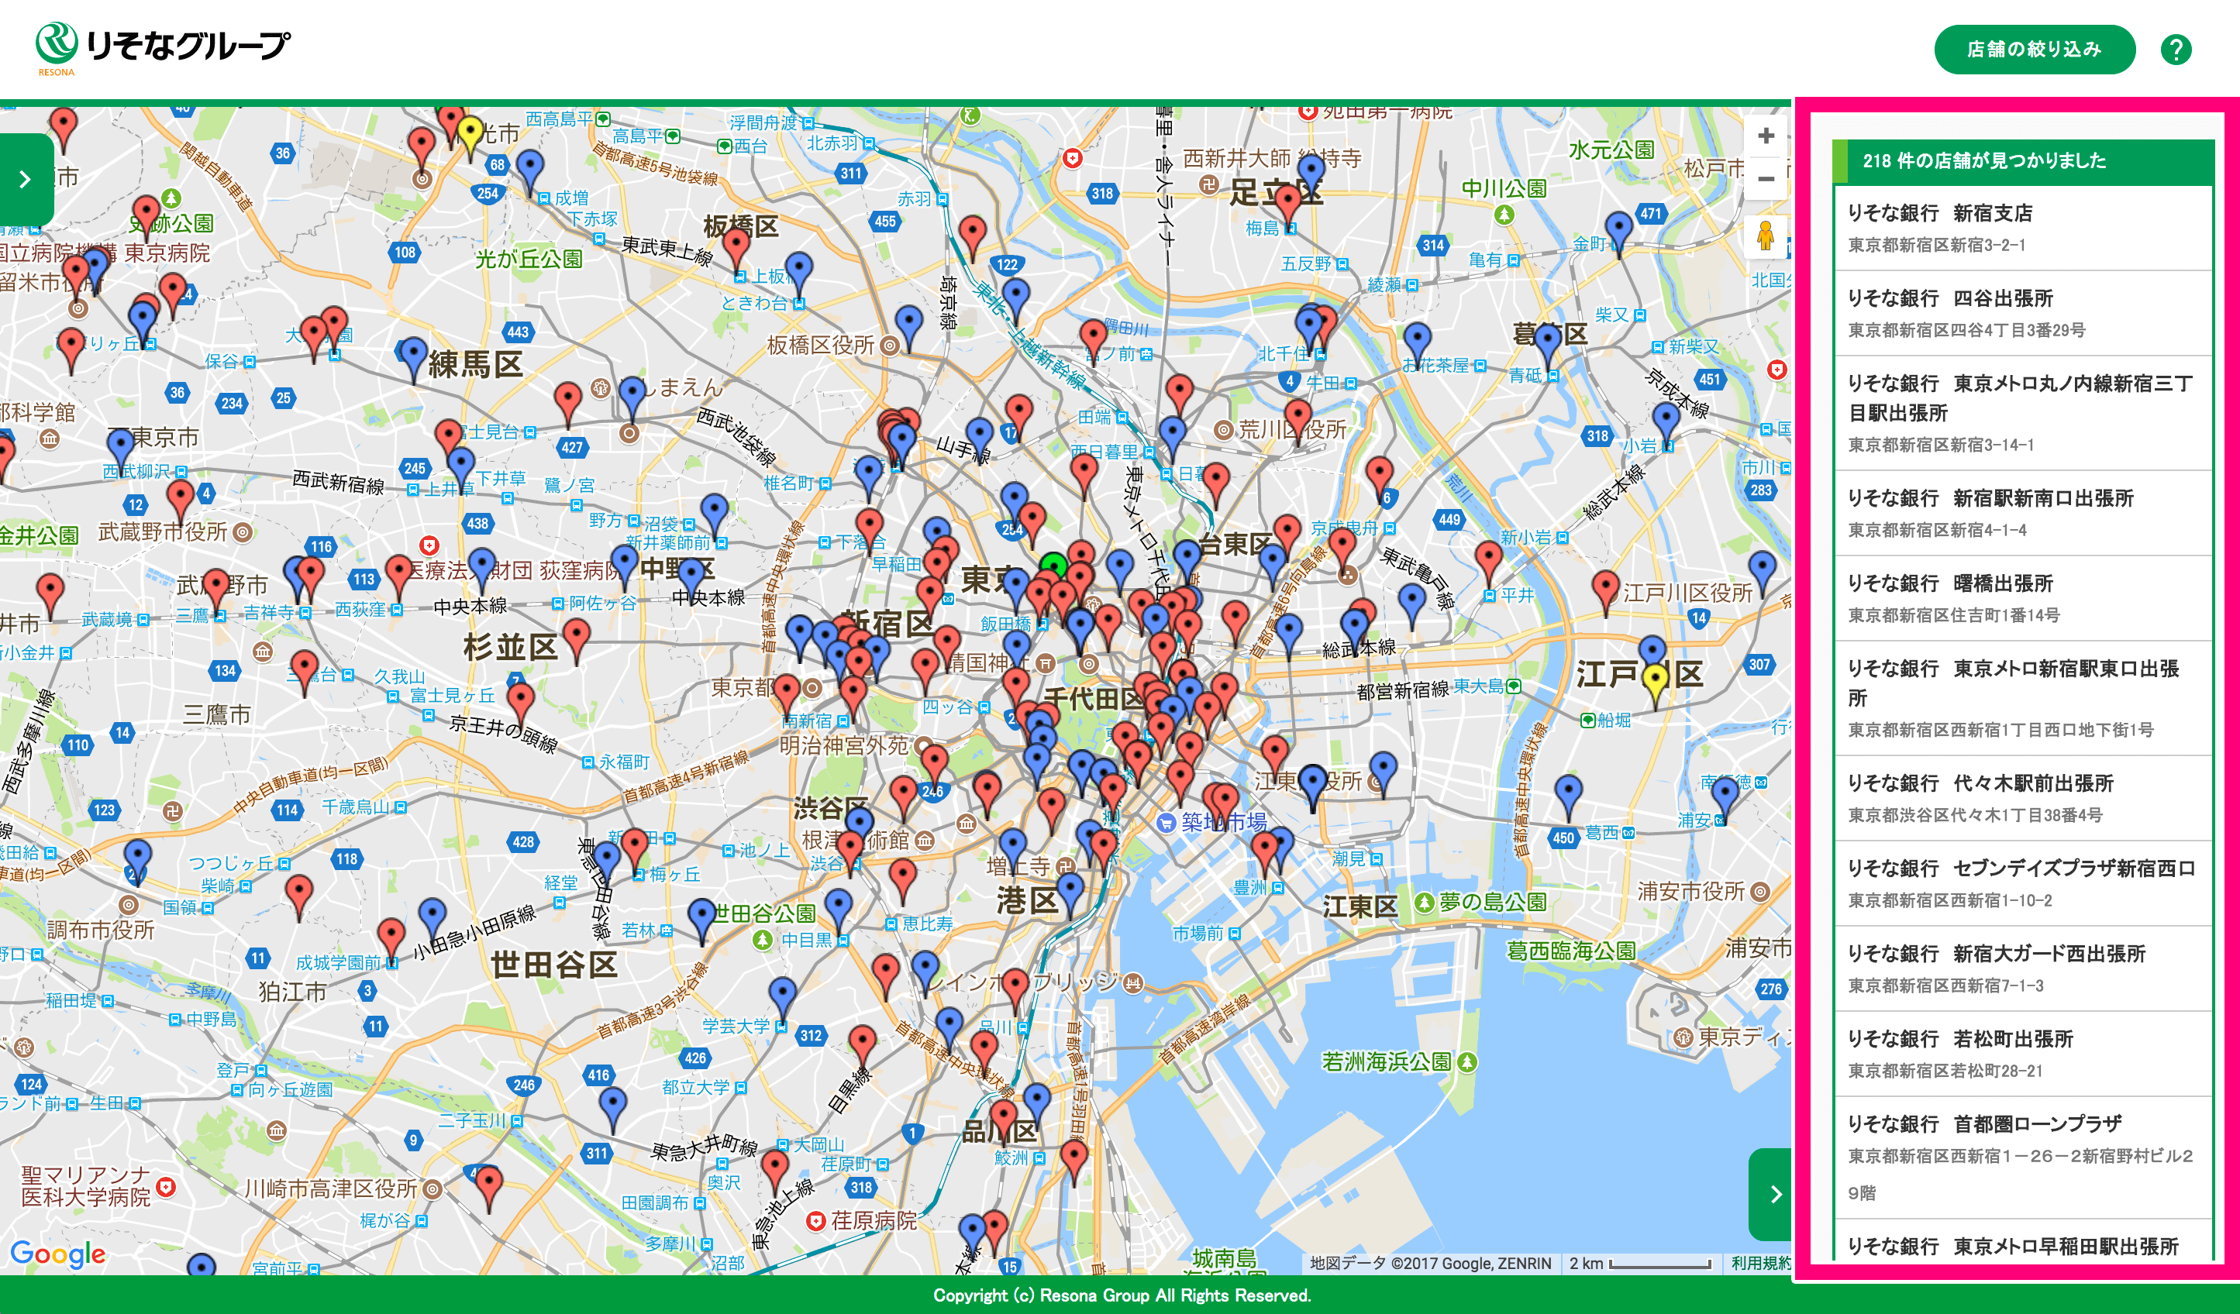Viewport: 2240px width, 1314px height.
Task: Select りそな銀行 曙橋出張所 entry
Action: click(2023, 598)
